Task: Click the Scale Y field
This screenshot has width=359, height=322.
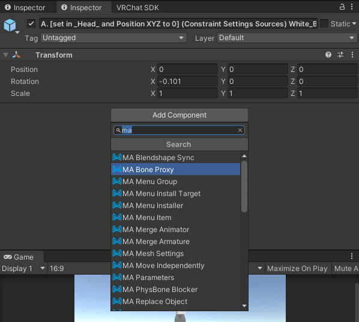Action: (258, 94)
